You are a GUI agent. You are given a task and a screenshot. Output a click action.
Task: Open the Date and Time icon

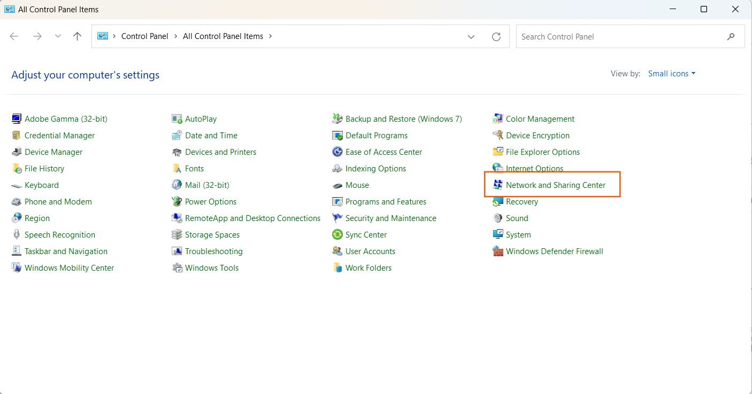177,135
